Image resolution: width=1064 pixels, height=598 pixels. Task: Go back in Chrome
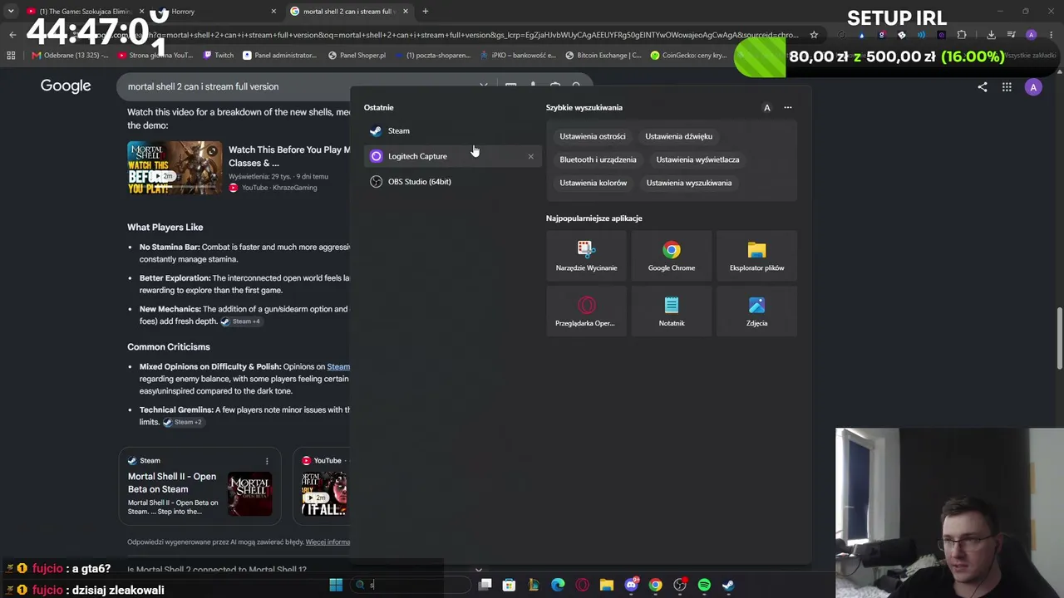12,35
